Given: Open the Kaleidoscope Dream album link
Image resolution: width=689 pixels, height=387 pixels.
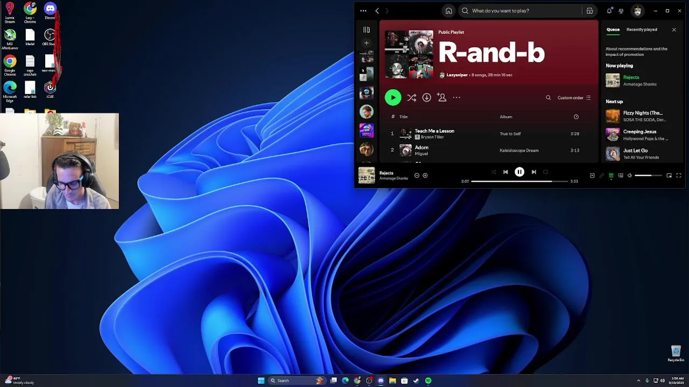Looking at the screenshot, I should [x=519, y=150].
